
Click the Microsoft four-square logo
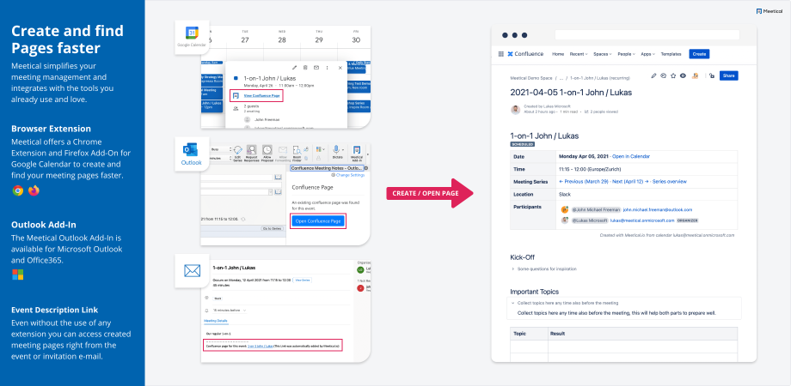pos(18,274)
